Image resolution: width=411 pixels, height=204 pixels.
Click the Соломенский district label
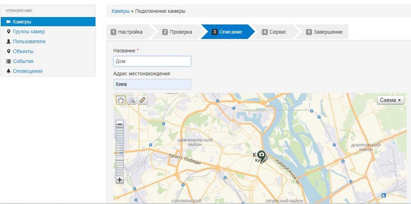coord(186,201)
